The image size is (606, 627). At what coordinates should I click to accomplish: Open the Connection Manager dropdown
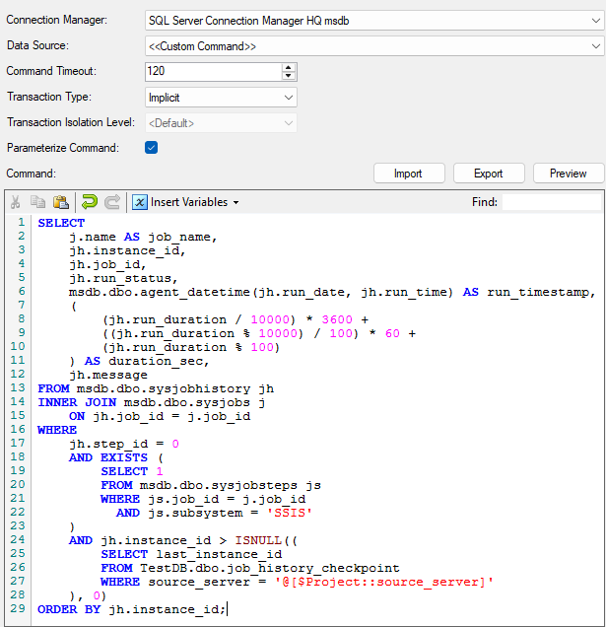click(595, 21)
